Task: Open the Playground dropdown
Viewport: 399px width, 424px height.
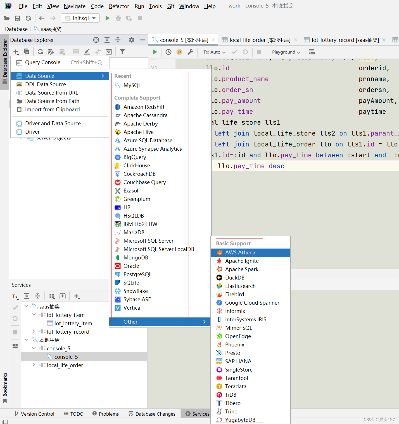Action: point(286,52)
